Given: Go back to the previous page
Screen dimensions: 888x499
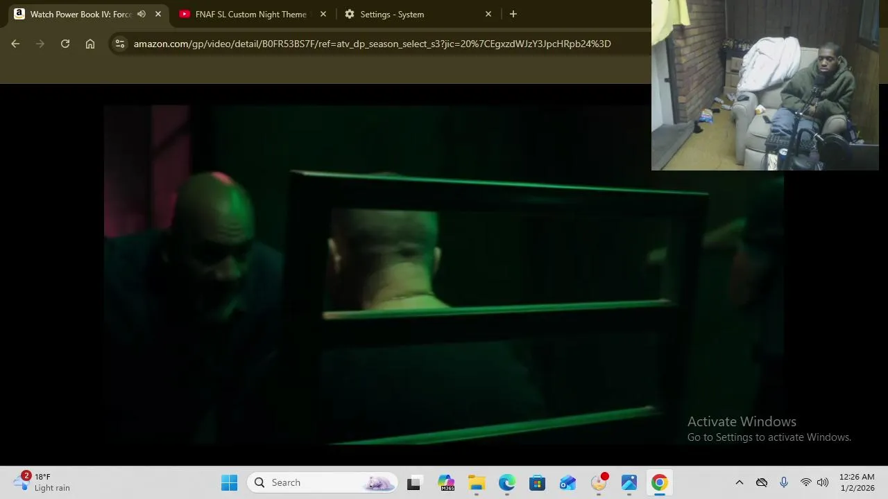Looking at the screenshot, I should coord(15,44).
